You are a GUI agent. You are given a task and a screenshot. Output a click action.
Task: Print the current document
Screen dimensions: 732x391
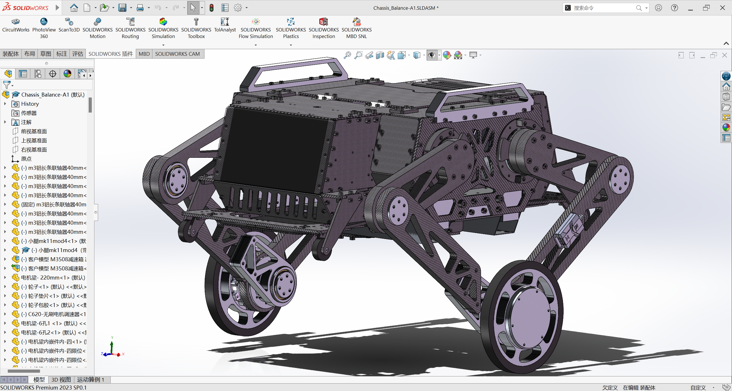click(140, 8)
